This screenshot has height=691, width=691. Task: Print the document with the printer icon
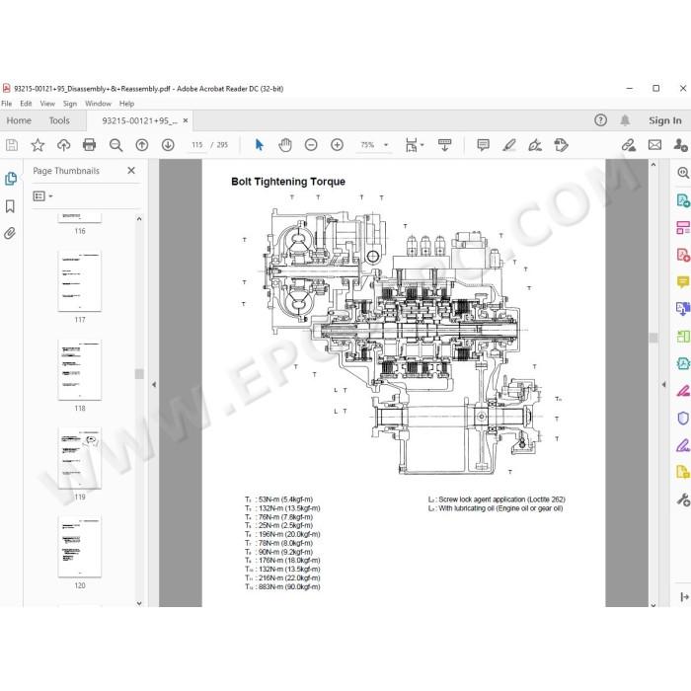[x=90, y=145]
